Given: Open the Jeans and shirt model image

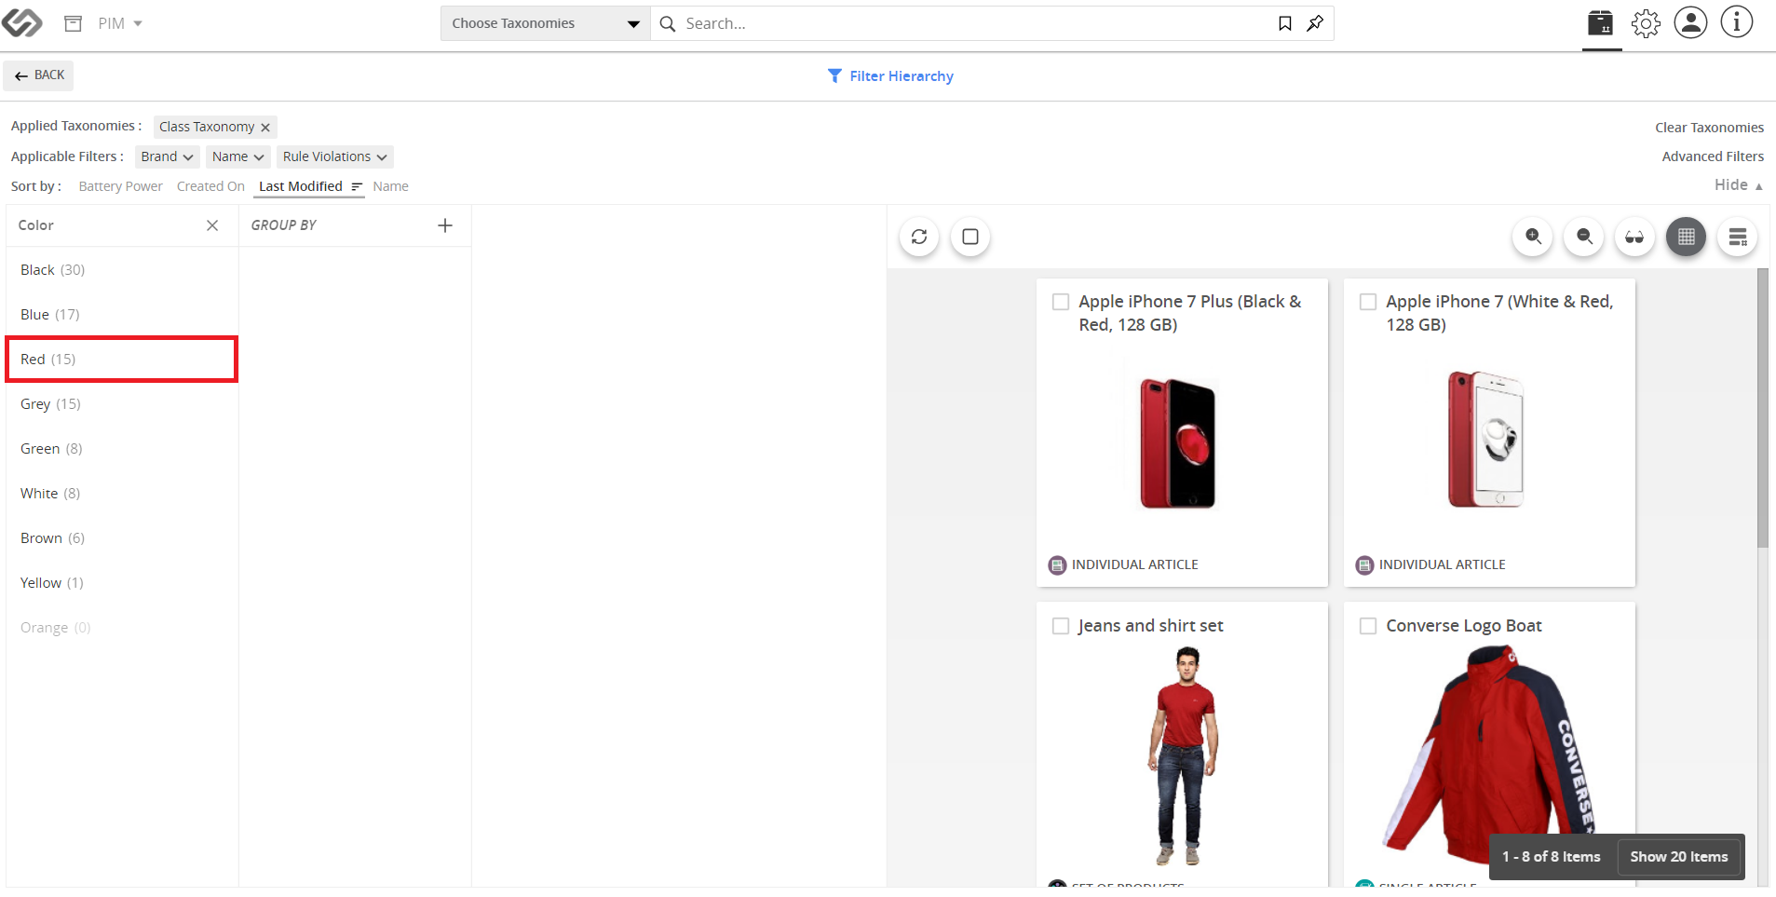Looking at the screenshot, I should tap(1182, 756).
